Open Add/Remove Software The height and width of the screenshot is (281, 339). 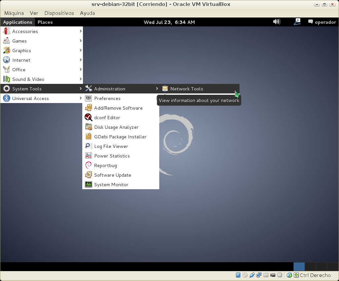(x=118, y=108)
